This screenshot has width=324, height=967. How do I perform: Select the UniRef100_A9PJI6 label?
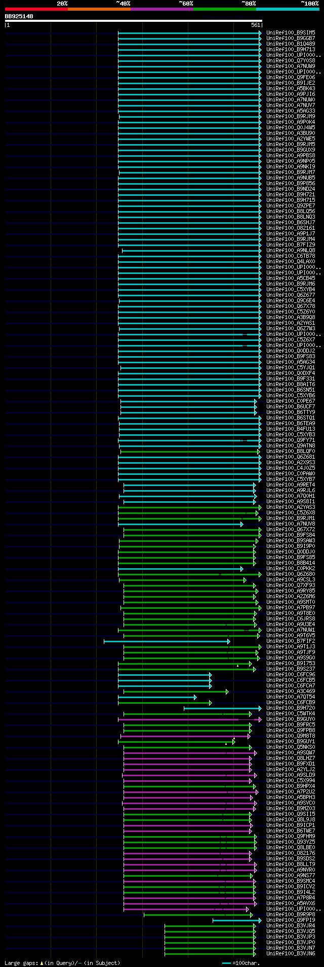pyautogui.click(x=291, y=94)
